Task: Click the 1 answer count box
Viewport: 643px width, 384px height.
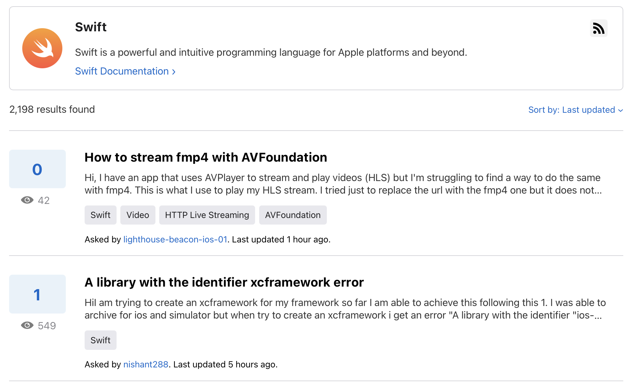Action: [37, 294]
